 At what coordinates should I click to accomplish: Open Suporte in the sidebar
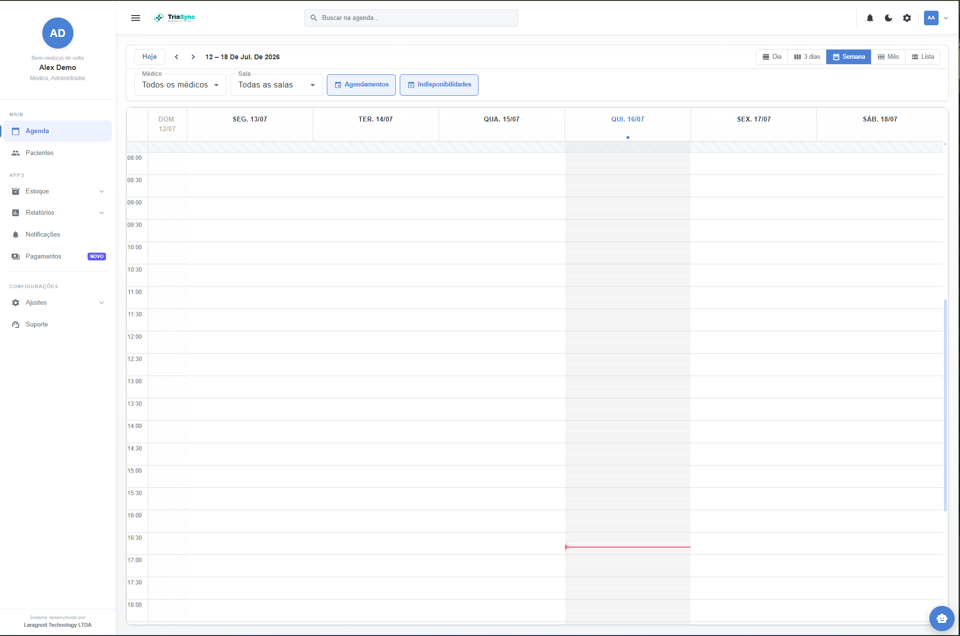coord(57,325)
